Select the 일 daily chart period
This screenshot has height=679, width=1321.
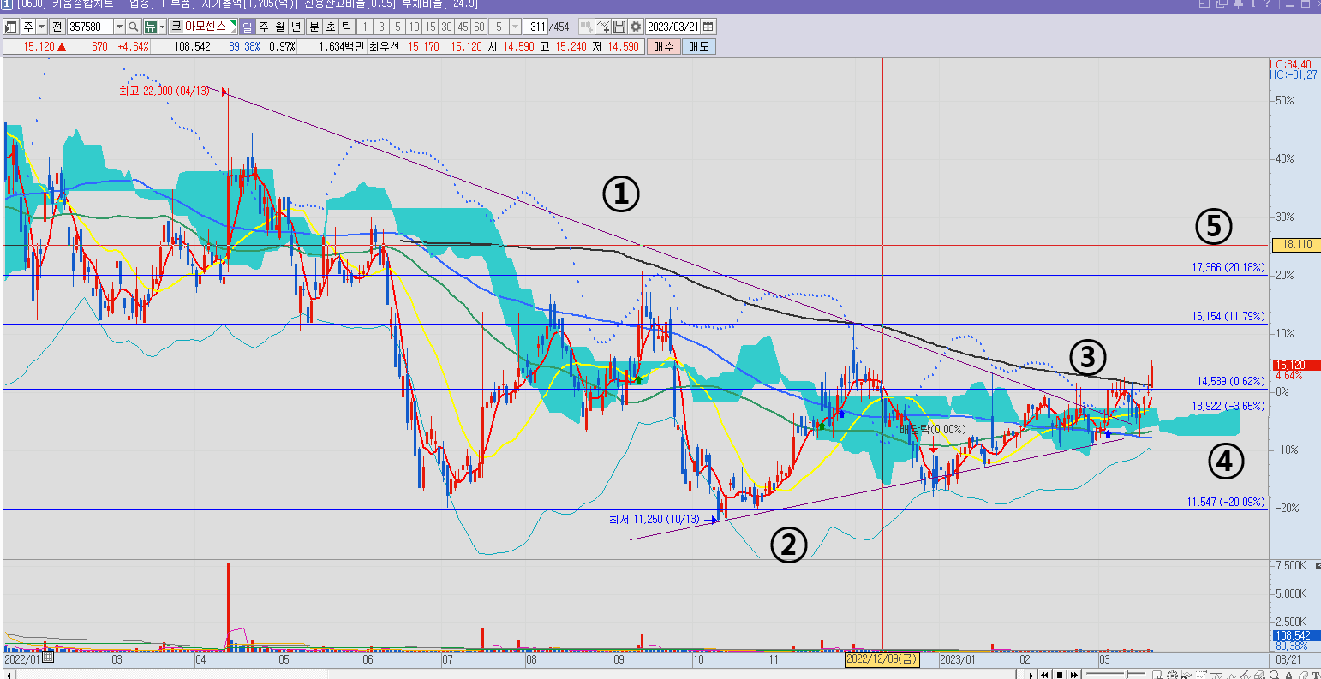point(248,27)
